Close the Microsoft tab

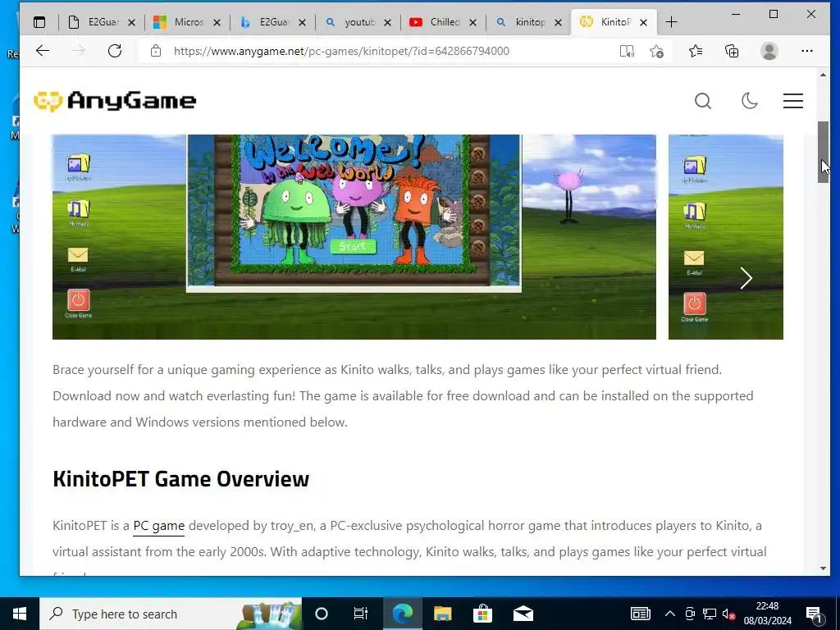217,22
